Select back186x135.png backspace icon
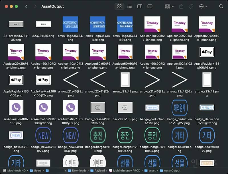The image size is (228, 174). pos(125,108)
